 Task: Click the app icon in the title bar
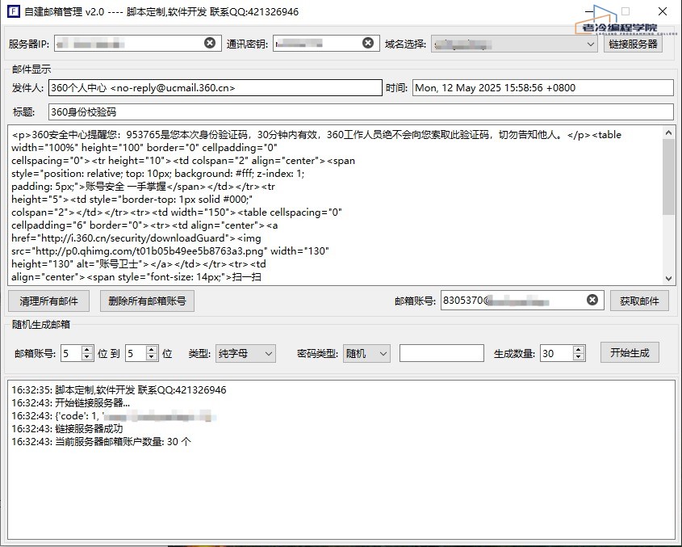coord(14,11)
